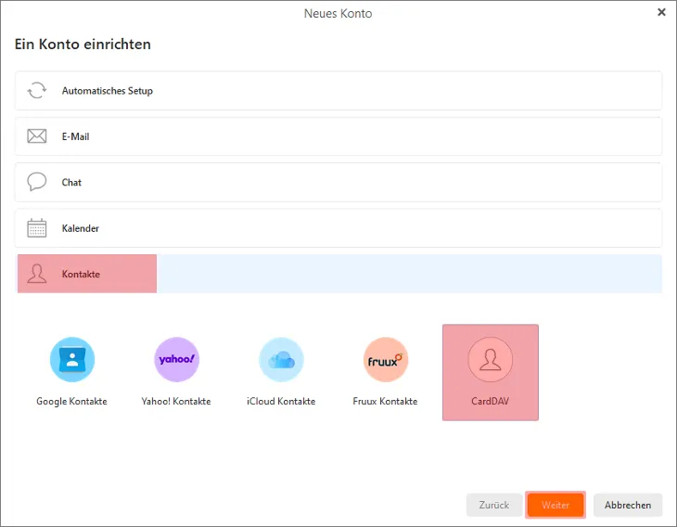Select the CardDAV person icon
Screen dimensions: 677x527
(490, 359)
